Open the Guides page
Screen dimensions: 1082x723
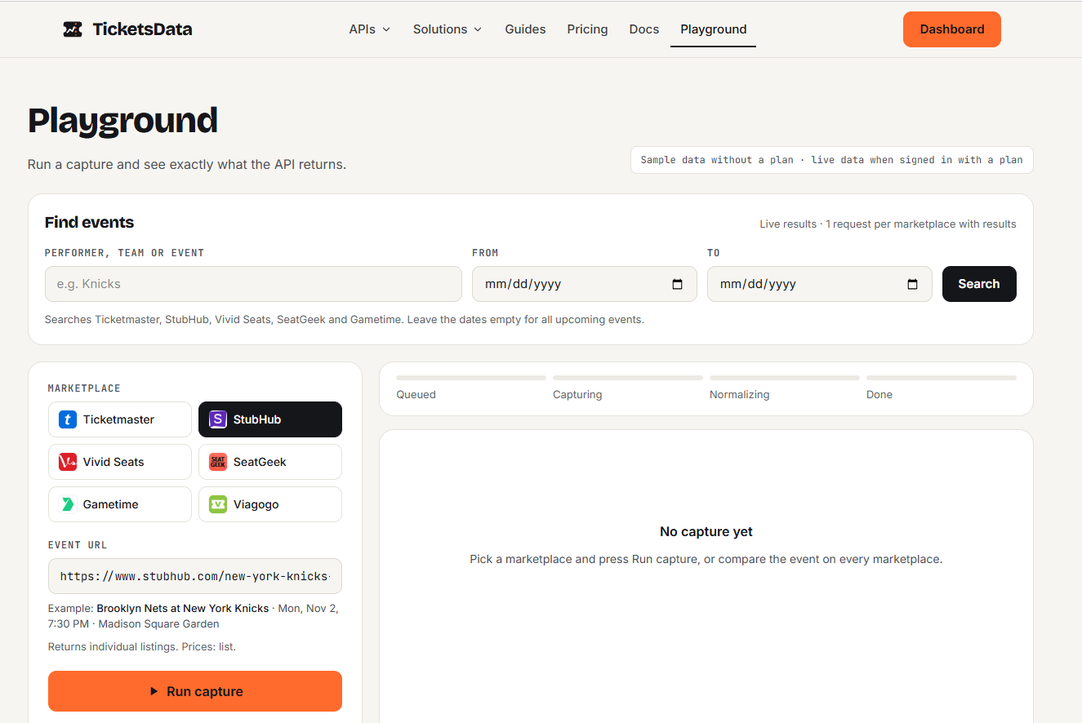(525, 29)
